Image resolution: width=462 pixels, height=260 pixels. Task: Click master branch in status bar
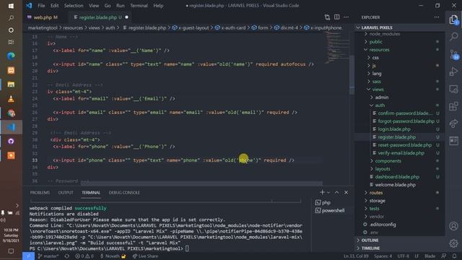[x=48, y=256]
